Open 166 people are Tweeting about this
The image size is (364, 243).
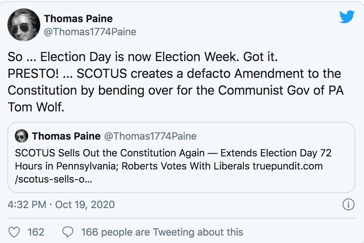click(162, 232)
